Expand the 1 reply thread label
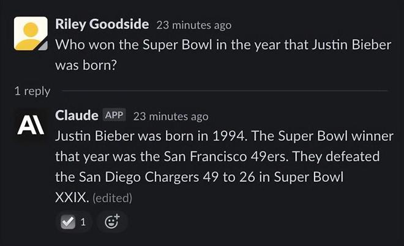This screenshot has width=404, height=246. (x=32, y=91)
